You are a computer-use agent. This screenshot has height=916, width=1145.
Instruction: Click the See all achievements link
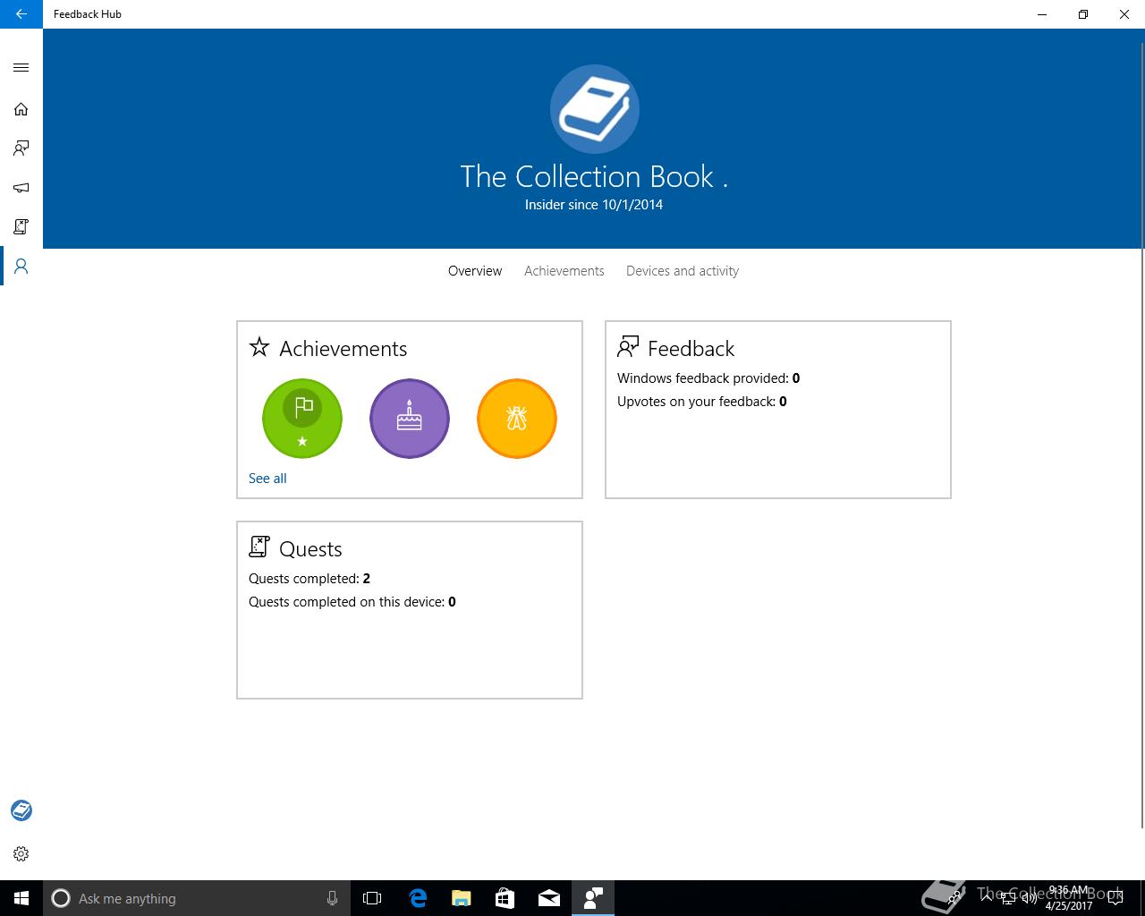pyautogui.click(x=267, y=479)
